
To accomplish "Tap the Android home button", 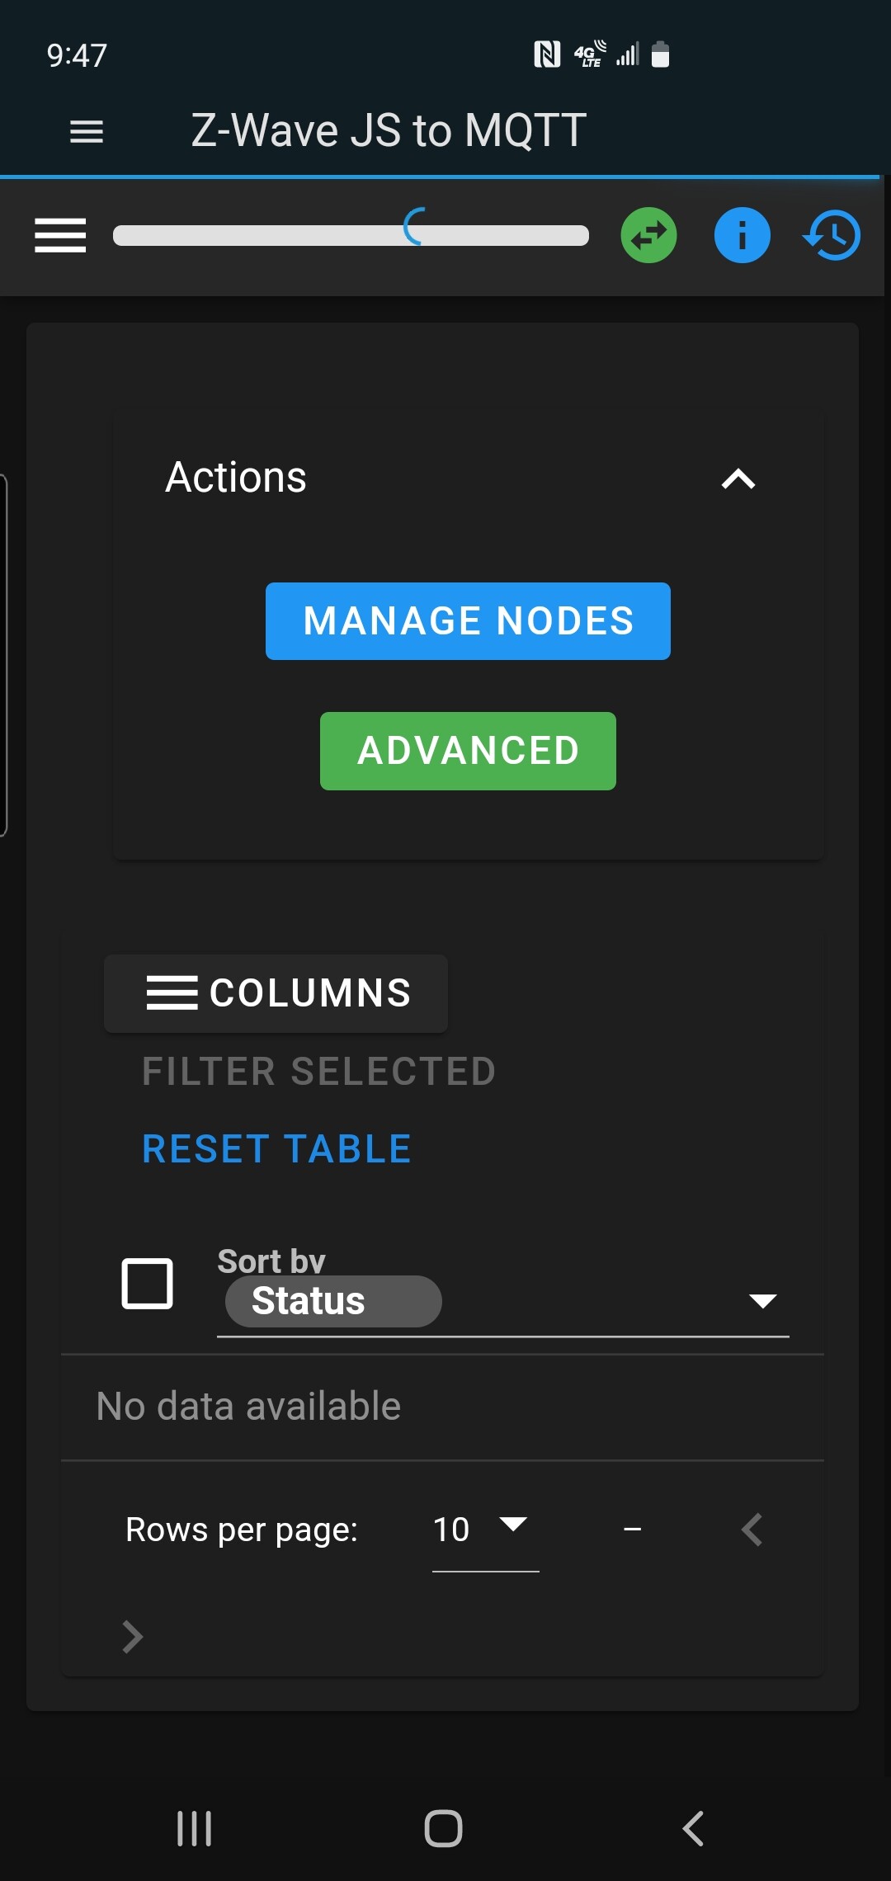I will (443, 1828).
